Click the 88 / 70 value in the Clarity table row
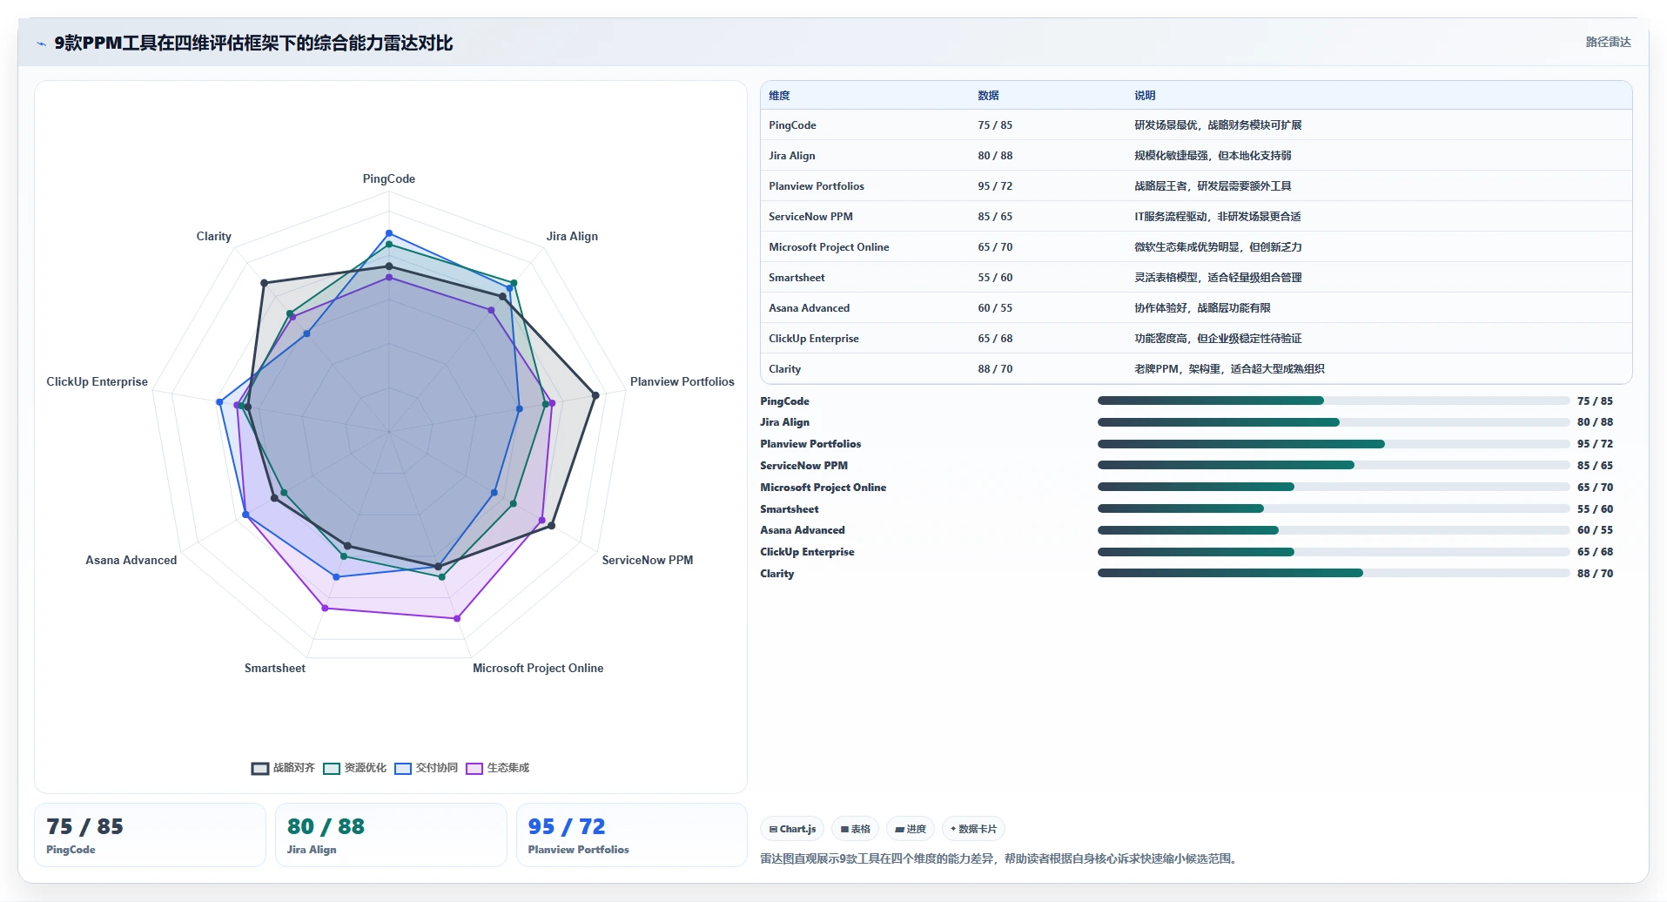Screen dimensions: 1667x902 pos(995,369)
